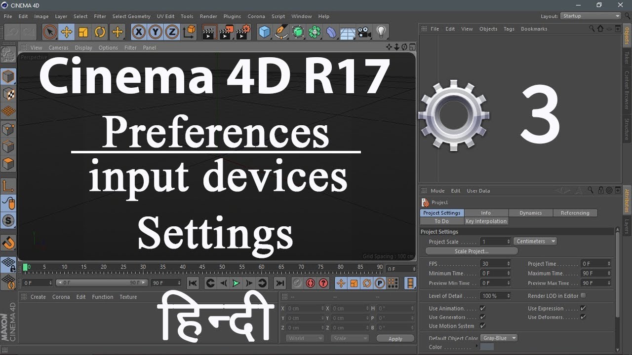
Task: Activate the Move tool in top toolbar
Action: click(66, 32)
